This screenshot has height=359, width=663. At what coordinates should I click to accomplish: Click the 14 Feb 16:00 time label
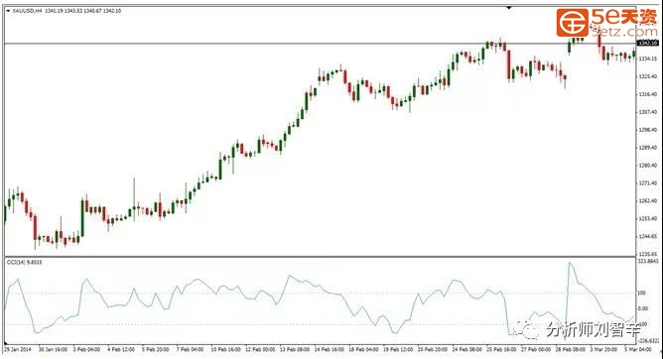(329, 350)
